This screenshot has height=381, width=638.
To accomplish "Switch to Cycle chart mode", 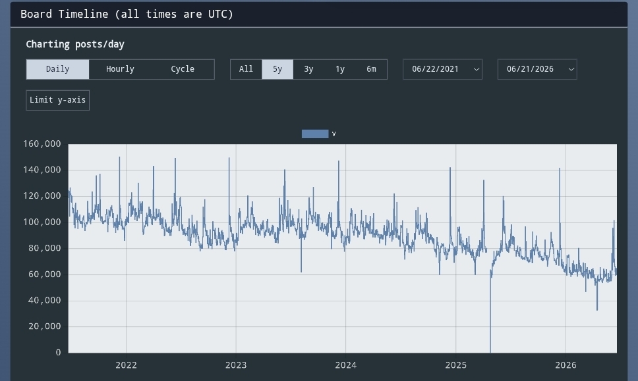I will coord(183,69).
